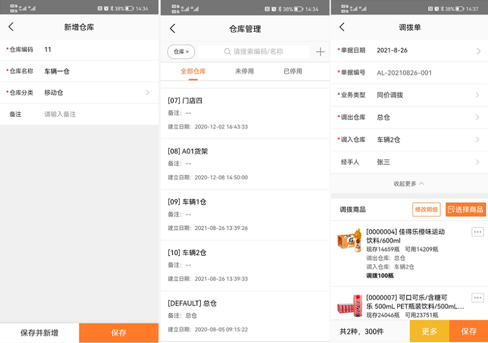
Task: Collapse details with 收起更多
Action: [409, 183]
